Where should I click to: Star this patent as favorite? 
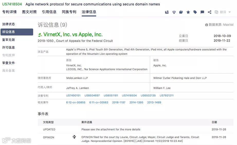[188, 12]
